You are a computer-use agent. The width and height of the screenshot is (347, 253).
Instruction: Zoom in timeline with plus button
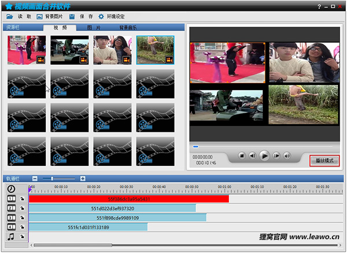(x=83, y=178)
